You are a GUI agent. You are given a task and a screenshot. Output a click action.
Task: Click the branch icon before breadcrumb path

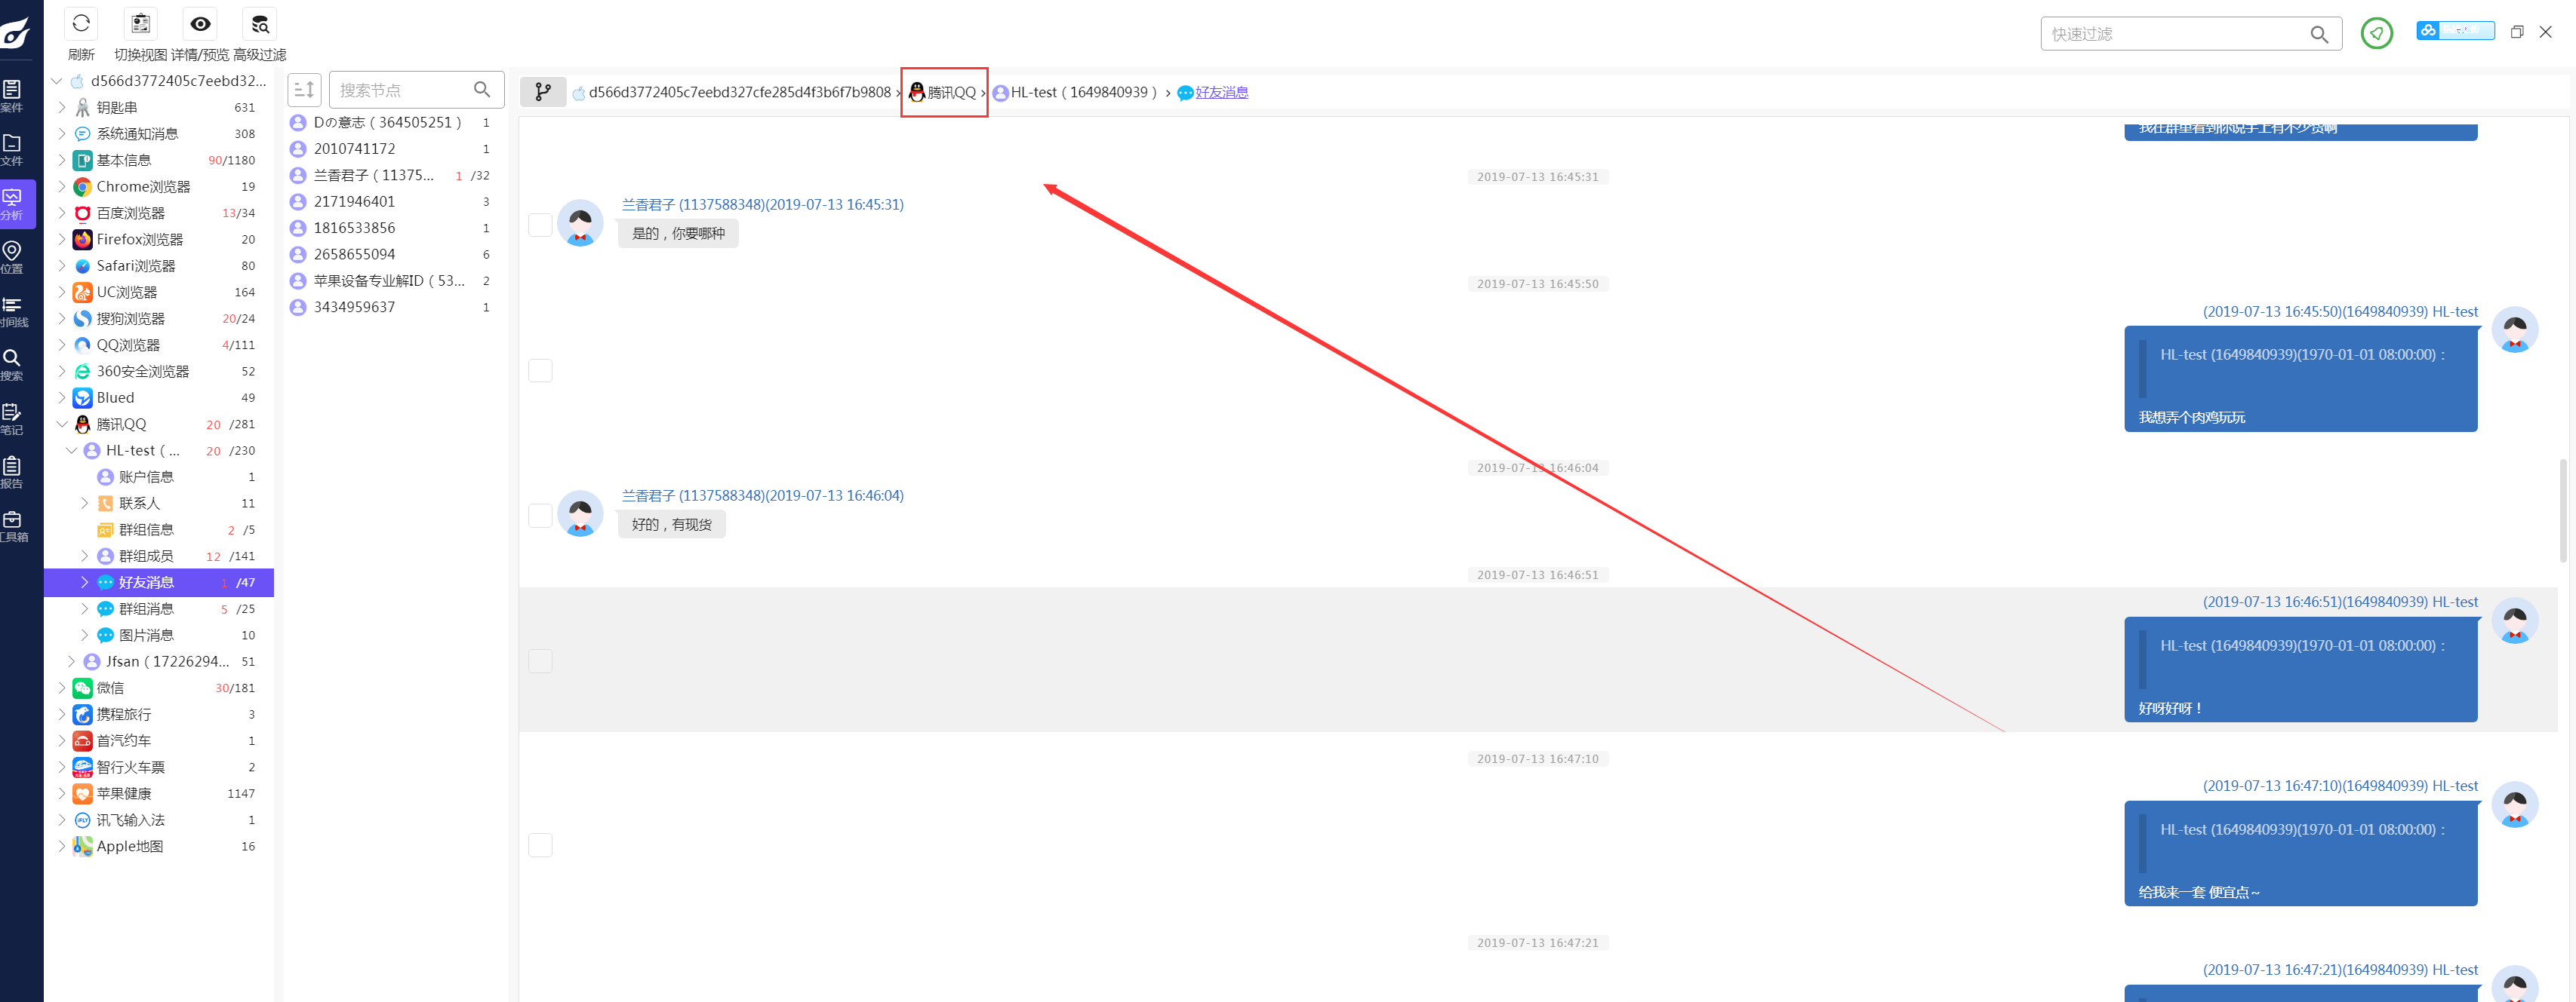(542, 92)
